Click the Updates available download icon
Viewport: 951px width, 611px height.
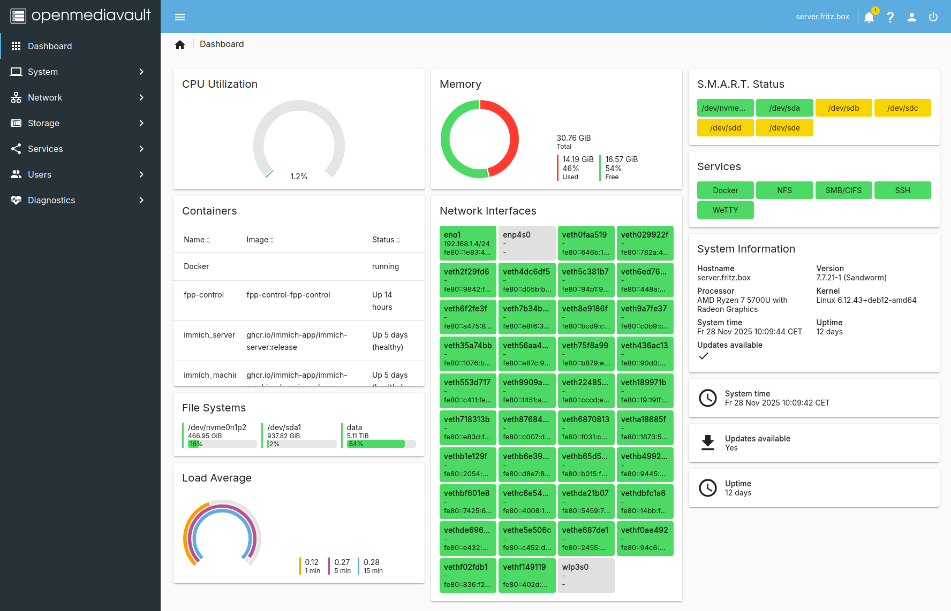point(707,443)
